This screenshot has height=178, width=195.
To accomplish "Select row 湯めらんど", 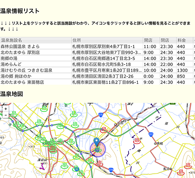I will [x=97, y=64].
